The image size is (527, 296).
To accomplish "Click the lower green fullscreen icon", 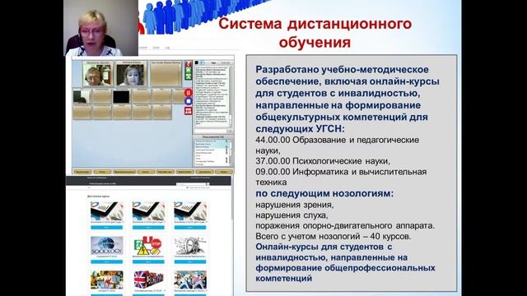I will pos(189,76).
